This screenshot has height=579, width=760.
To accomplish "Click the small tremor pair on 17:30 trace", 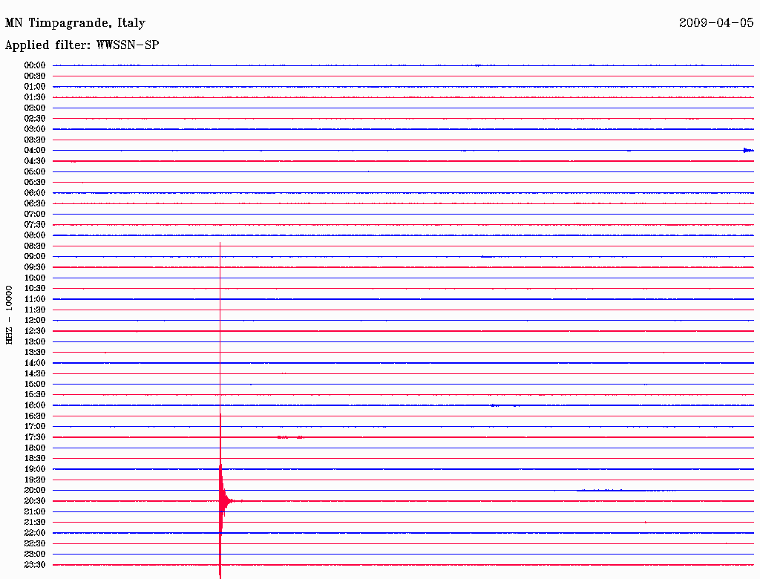I will click(290, 437).
